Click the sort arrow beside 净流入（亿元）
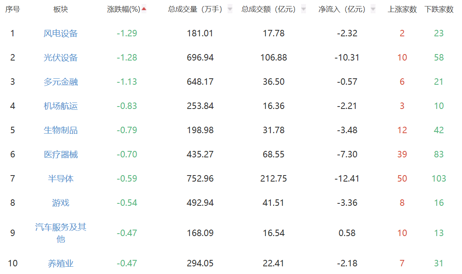The height and width of the screenshot is (274, 462). pyautogui.click(x=373, y=9)
